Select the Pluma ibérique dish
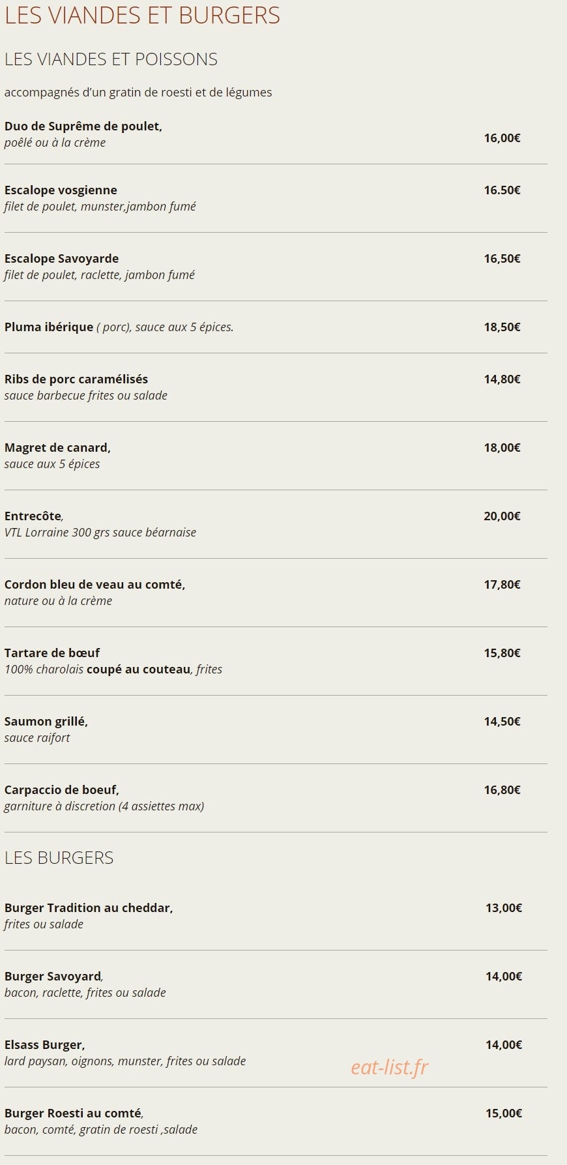This screenshot has width=567, height=1165. click(x=49, y=327)
